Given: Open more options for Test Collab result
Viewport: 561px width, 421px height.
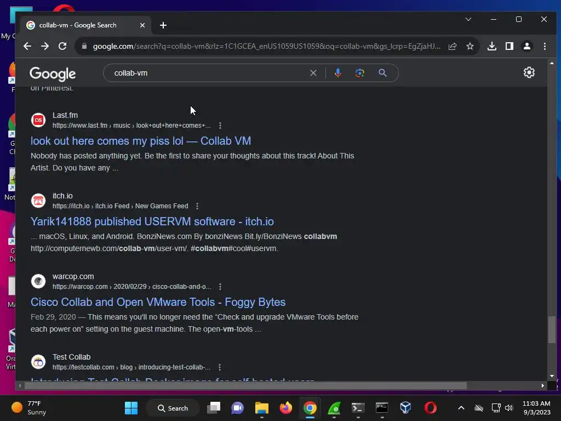Looking at the screenshot, I should 219,367.
